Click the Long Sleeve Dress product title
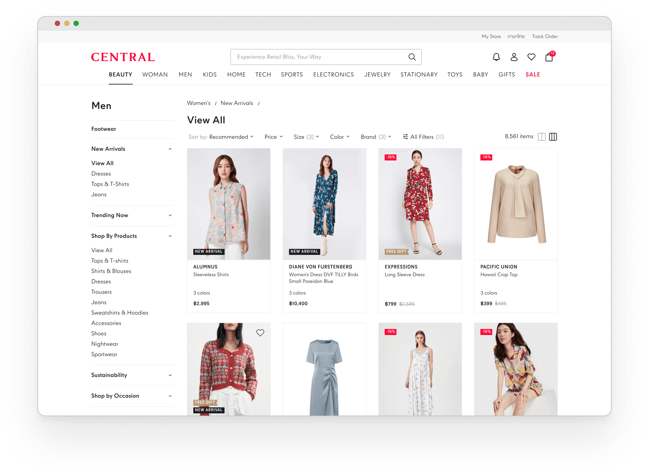Image resolution: width=649 pixels, height=475 pixels. tap(405, 275)
